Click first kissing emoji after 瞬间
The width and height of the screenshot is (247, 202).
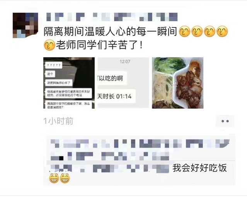(x=184, y=32)
